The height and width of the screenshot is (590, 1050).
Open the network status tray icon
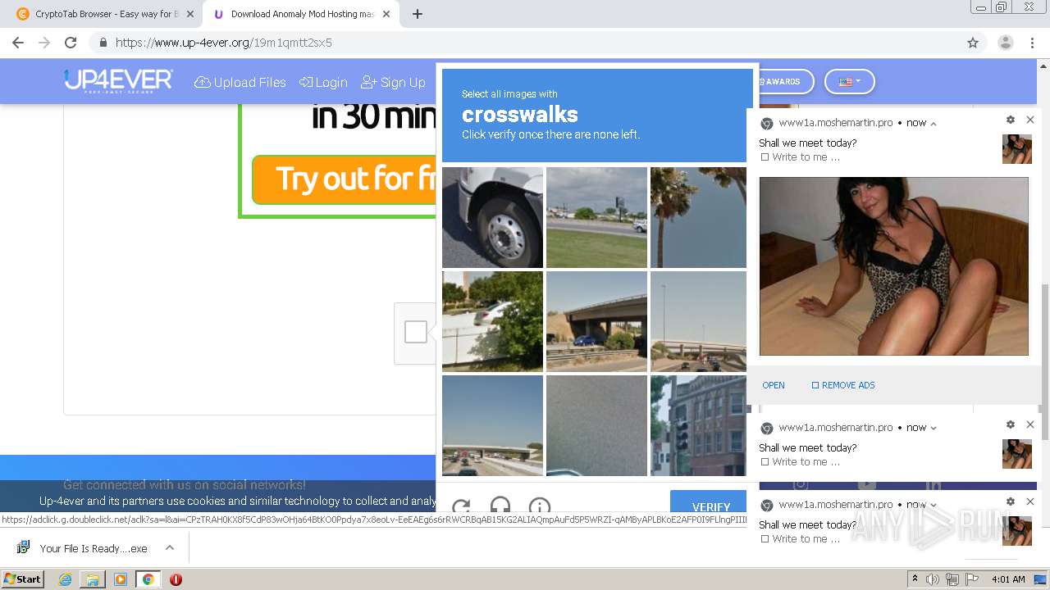coord(952,579)
